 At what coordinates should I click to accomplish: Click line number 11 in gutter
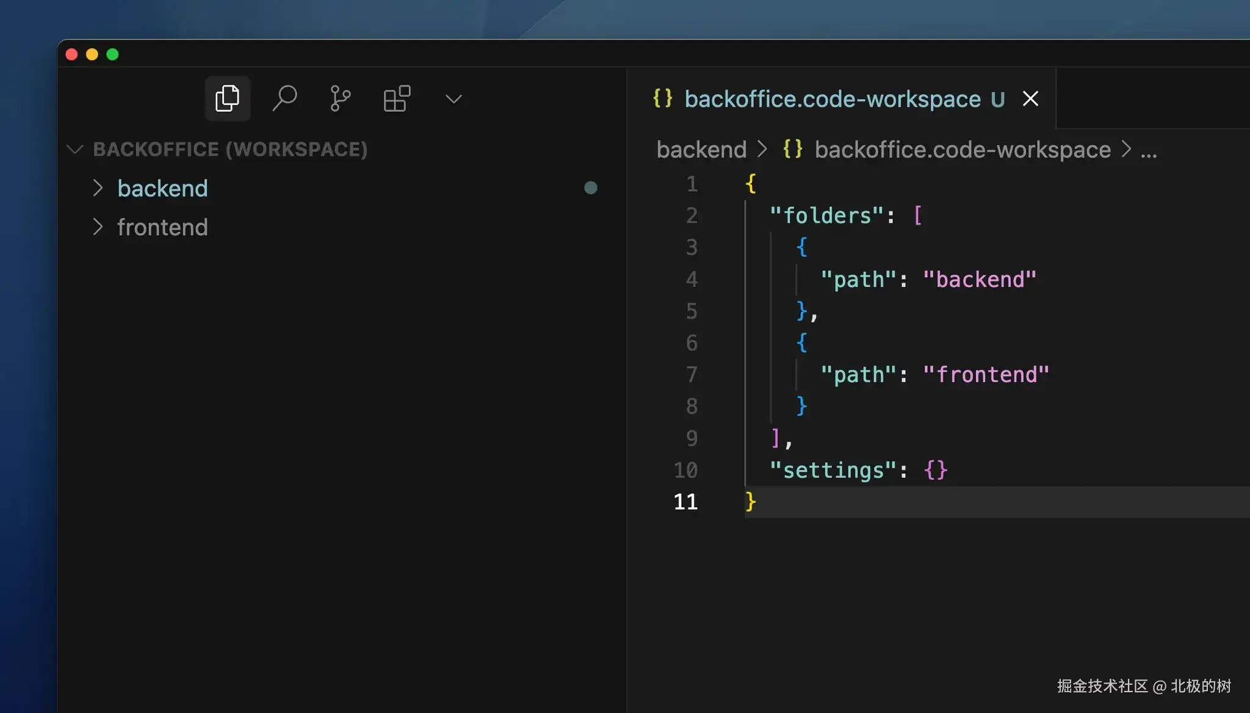685,502
